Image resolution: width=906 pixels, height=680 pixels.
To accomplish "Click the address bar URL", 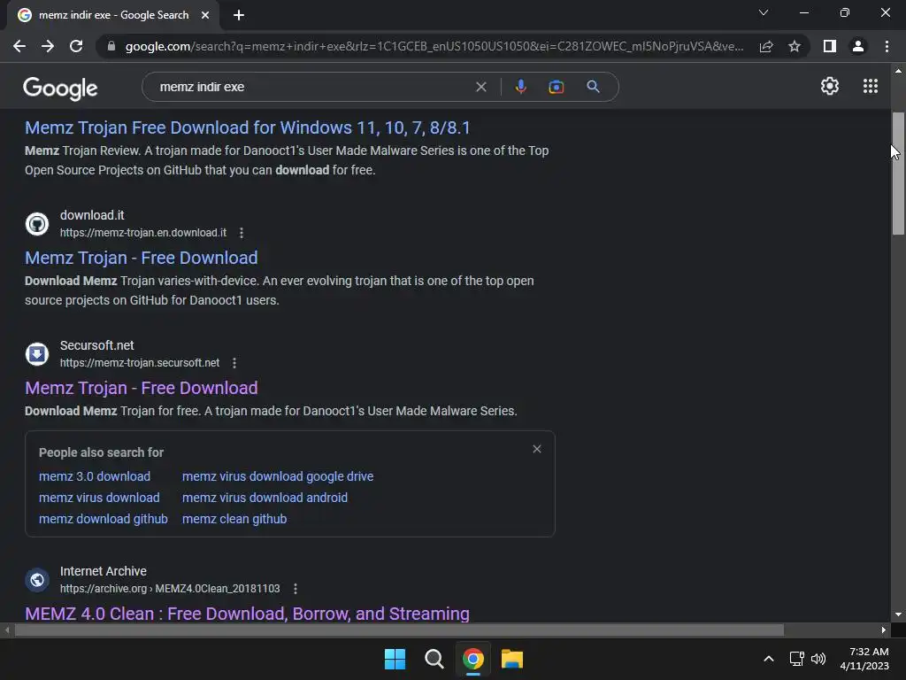I will 434,46.
